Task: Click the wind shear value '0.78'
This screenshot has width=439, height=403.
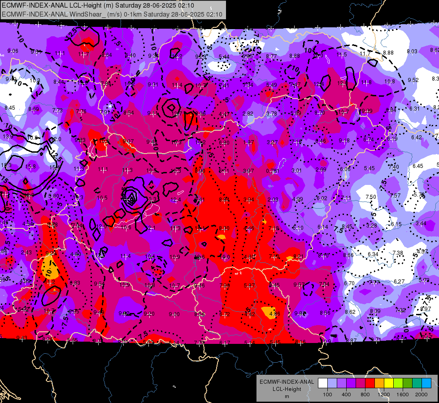Action: [x=272, y=171]
